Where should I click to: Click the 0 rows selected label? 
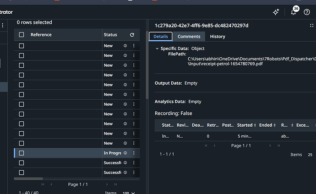pyautogui.click(x=34, y=22)
